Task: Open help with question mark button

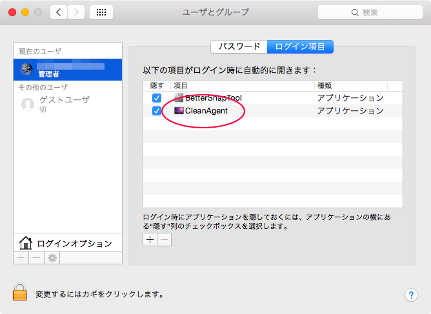Action: point(411,295)
